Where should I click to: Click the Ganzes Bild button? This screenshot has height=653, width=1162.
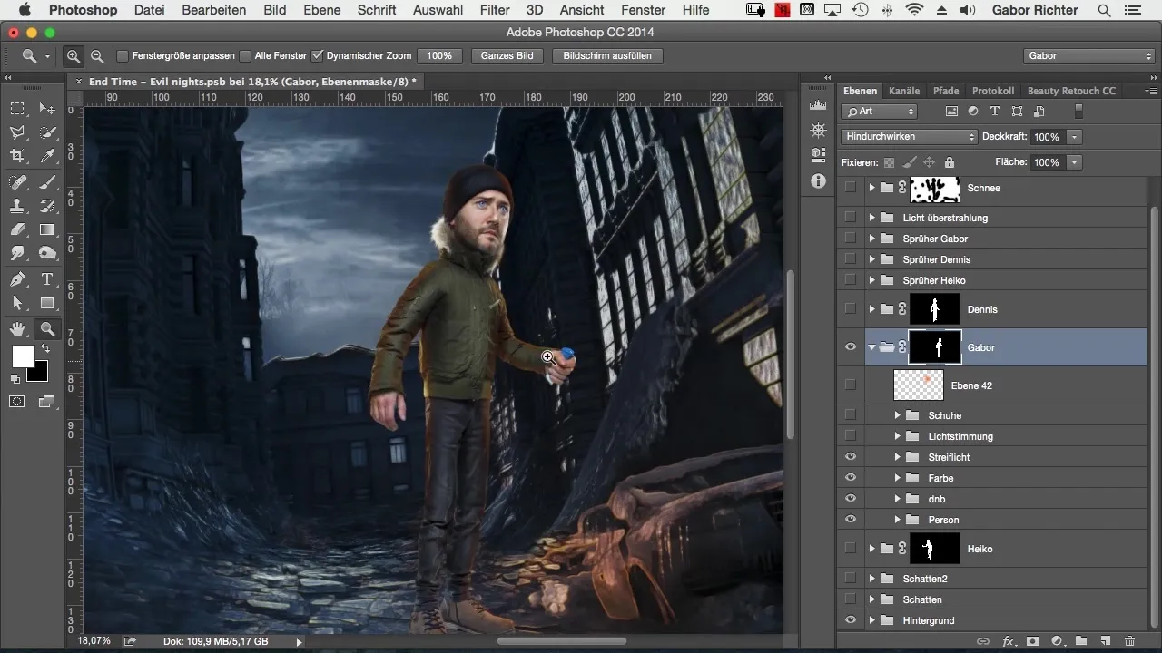pyautogui.click(x=507, y=56)
